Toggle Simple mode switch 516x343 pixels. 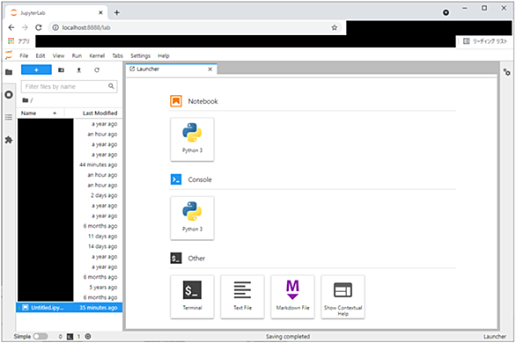point(41,336)
